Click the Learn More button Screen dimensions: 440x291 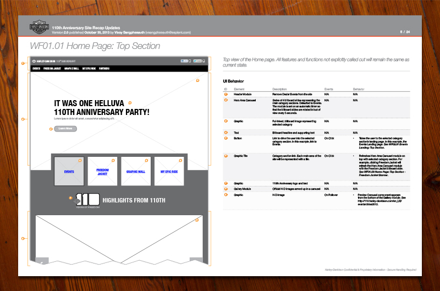click(65, 129)
